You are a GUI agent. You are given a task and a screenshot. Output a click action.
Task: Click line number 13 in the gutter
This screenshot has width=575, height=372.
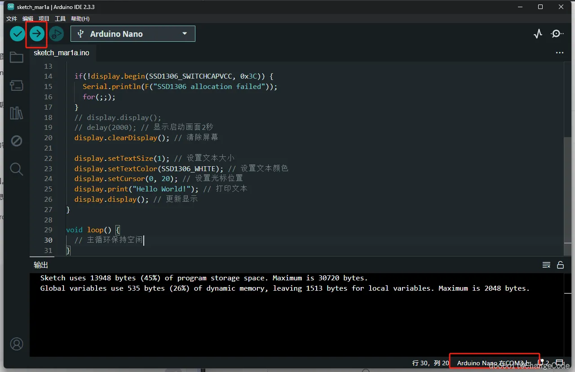48,66
